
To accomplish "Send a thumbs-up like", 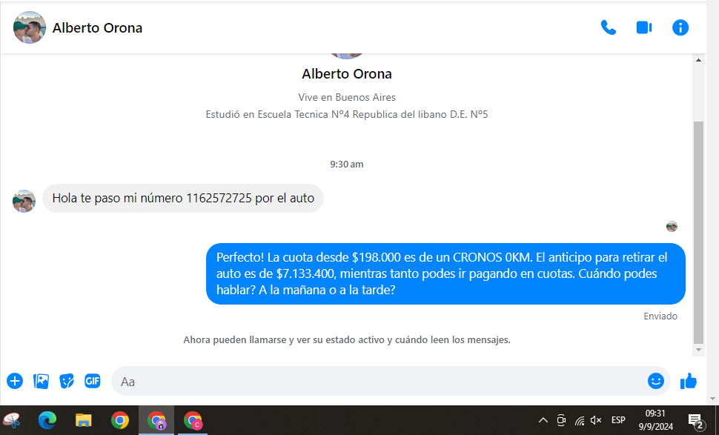I will [689, 381].
